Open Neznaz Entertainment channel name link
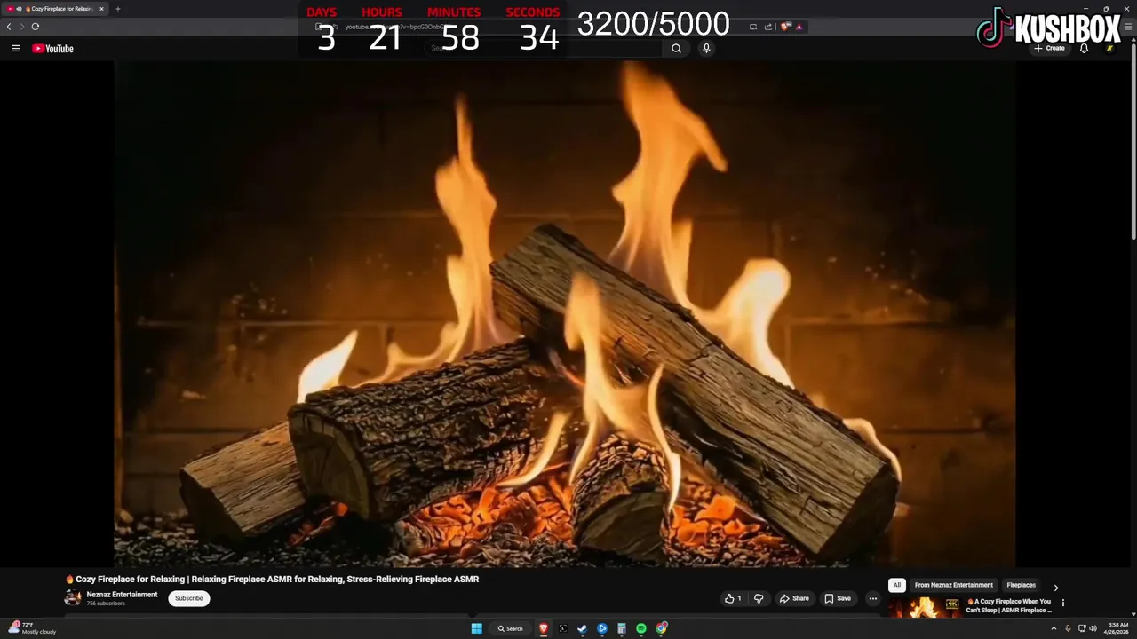Screen dimensions: 1137x639 pyautogui.click(x=122, y=595)
